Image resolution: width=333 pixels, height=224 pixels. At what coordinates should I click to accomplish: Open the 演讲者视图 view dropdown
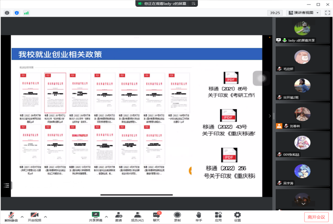tap(303, 13)
